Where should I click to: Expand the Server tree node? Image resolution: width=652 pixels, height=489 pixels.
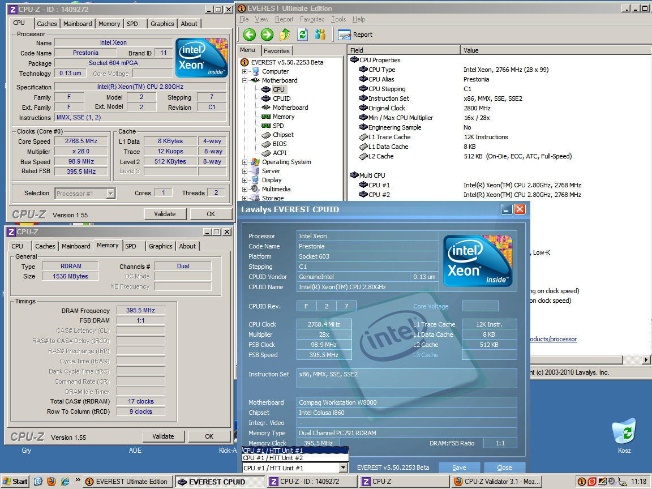245,171
